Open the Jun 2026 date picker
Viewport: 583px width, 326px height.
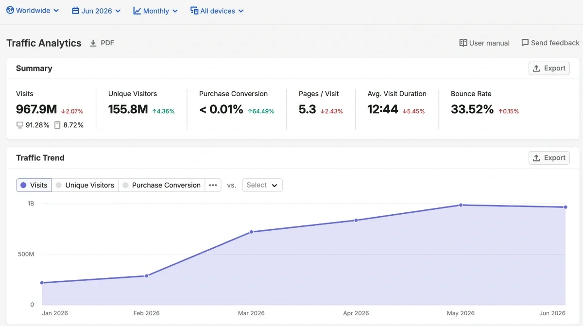(x=96, y=11)
